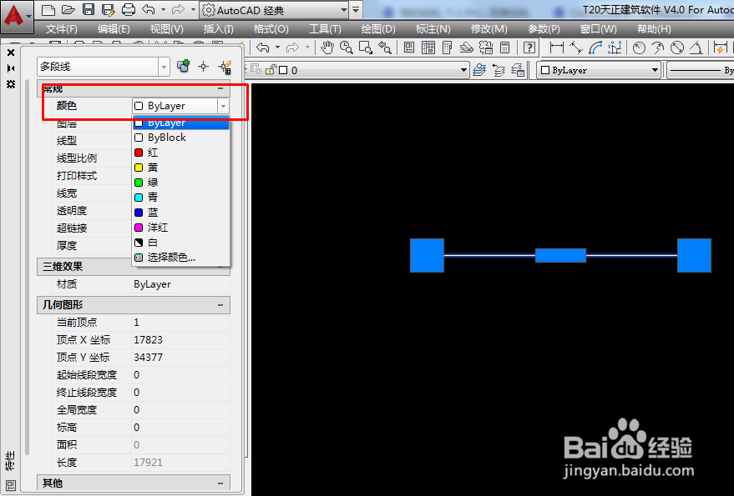Toggle palette auto-hide button

click(x=11, y=68)
